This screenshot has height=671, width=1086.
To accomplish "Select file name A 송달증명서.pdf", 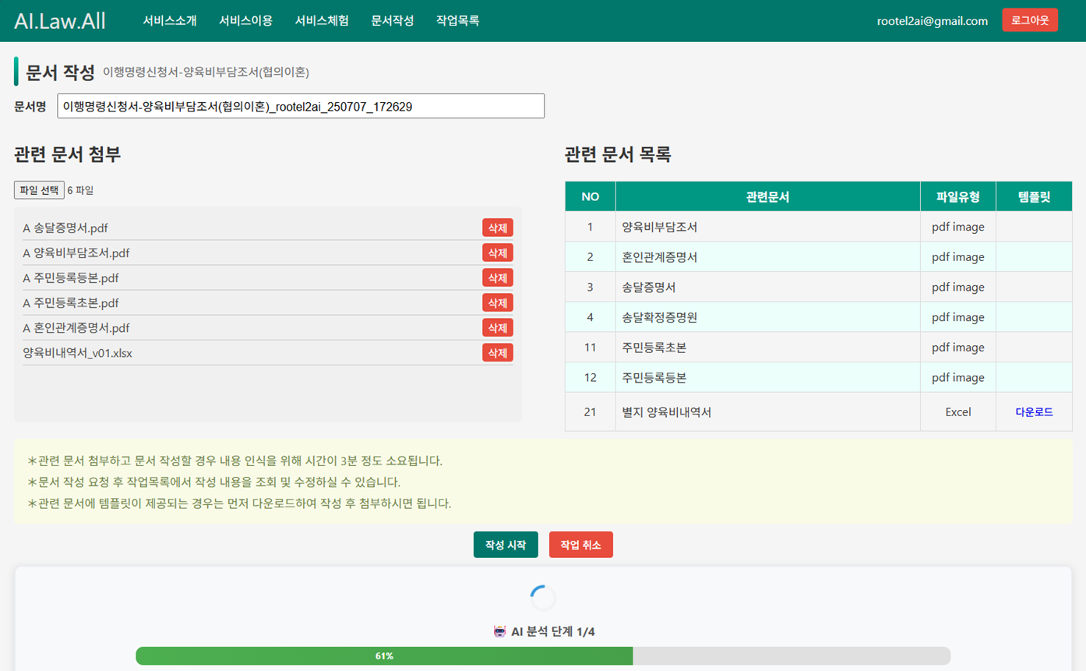I will tap(65, 228).
